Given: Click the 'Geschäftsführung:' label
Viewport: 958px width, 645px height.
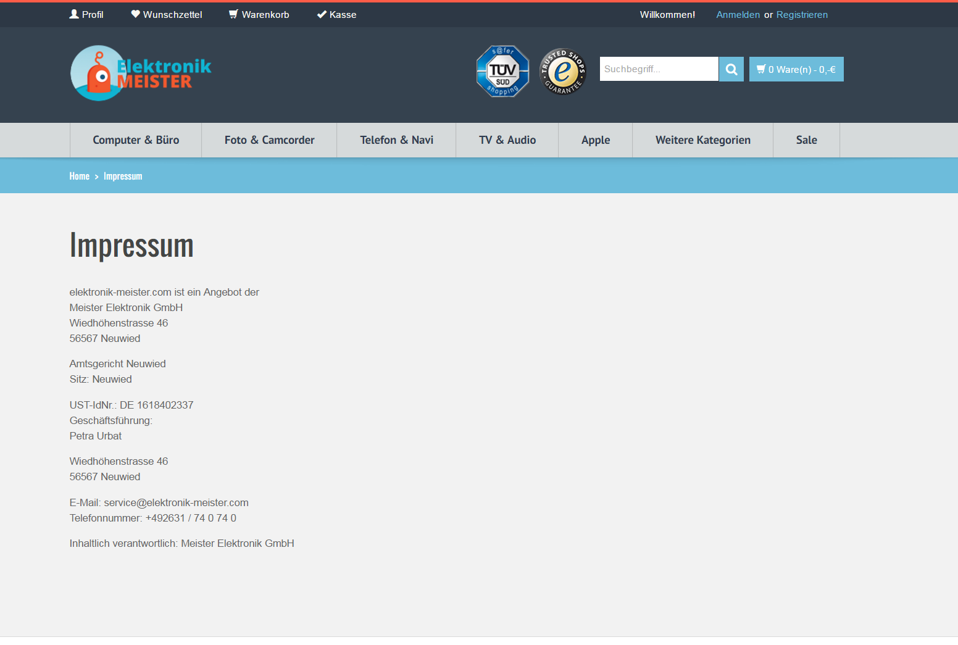Looking at the screenshot, I should tap(111, 420).
